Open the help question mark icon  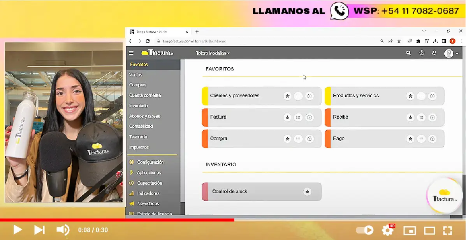pos(421,53)
